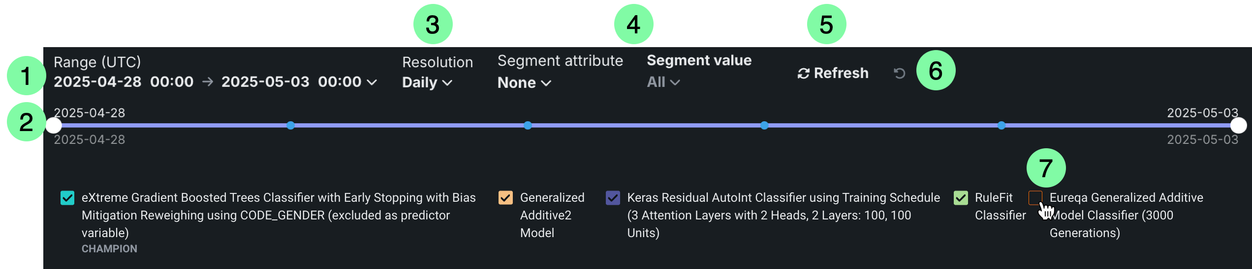
Task: Expand the Resolution Daily dropdown
Action: click(427, 82)
